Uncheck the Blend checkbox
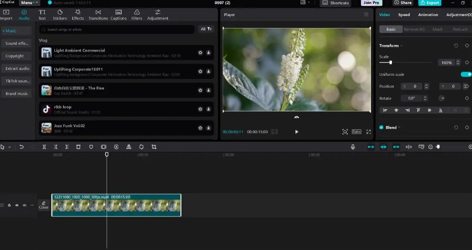The width and height of the screenshot is (472, 250). point(381,127)
